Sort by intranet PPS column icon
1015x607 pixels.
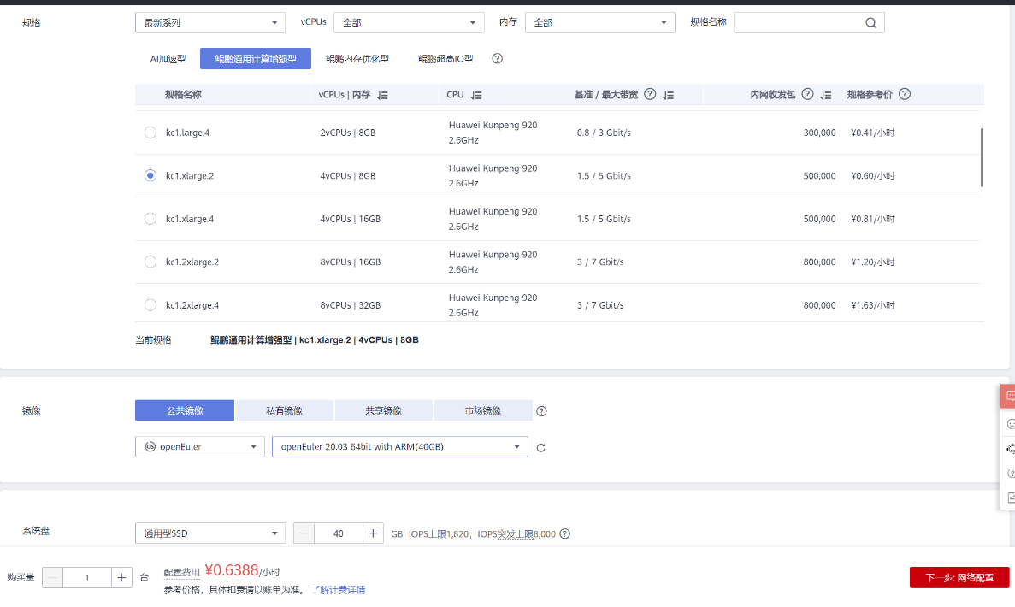pyautogui.click(x=826, y=95)
